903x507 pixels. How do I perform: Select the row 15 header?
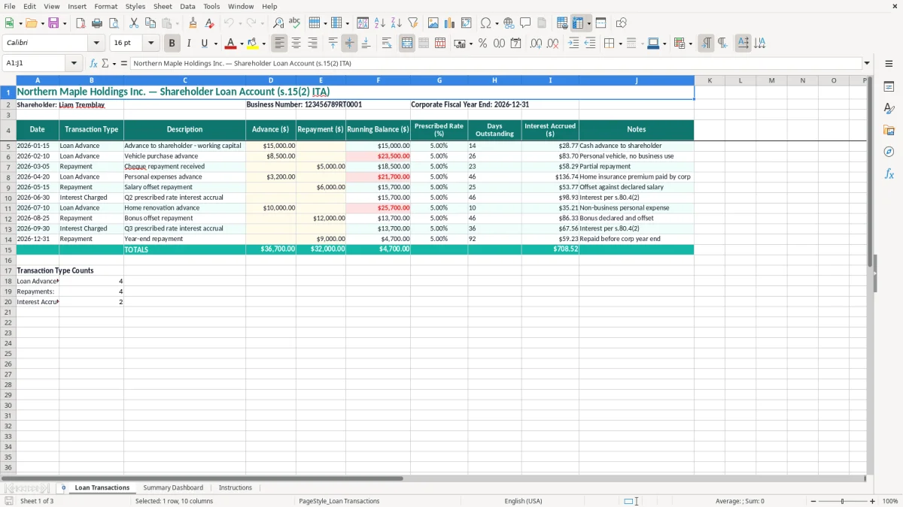[8, 249]
